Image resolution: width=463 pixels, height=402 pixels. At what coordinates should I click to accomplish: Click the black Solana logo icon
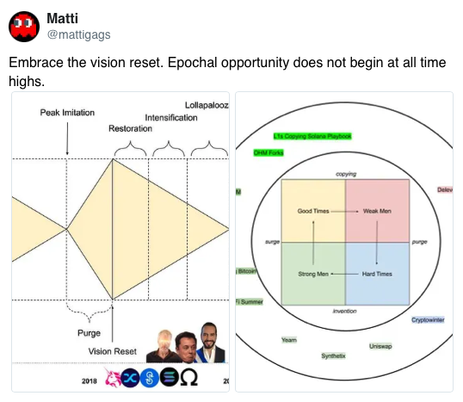point(170,377)
